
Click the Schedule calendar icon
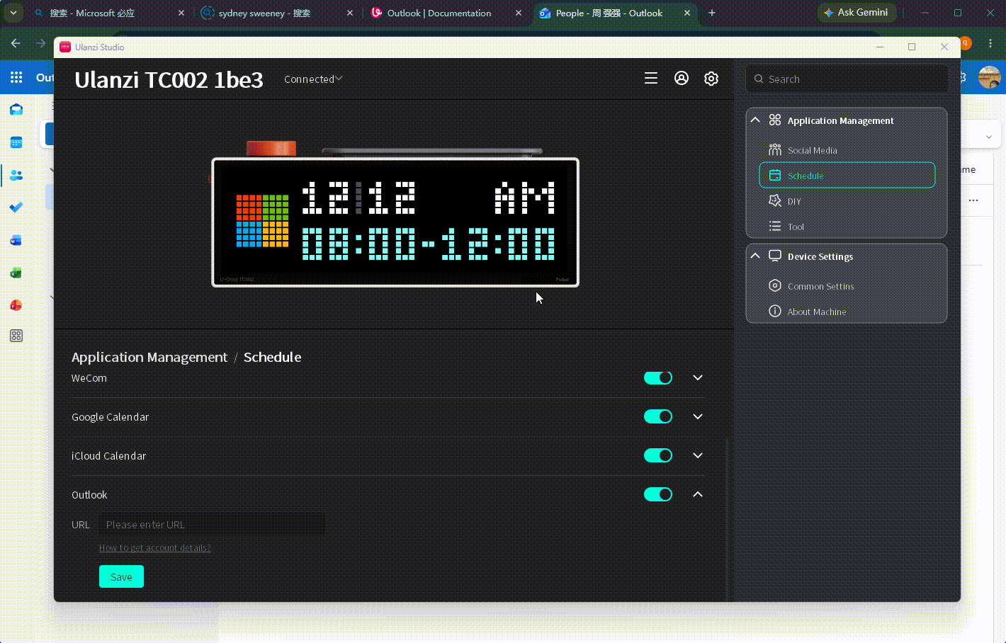[775, 176]
